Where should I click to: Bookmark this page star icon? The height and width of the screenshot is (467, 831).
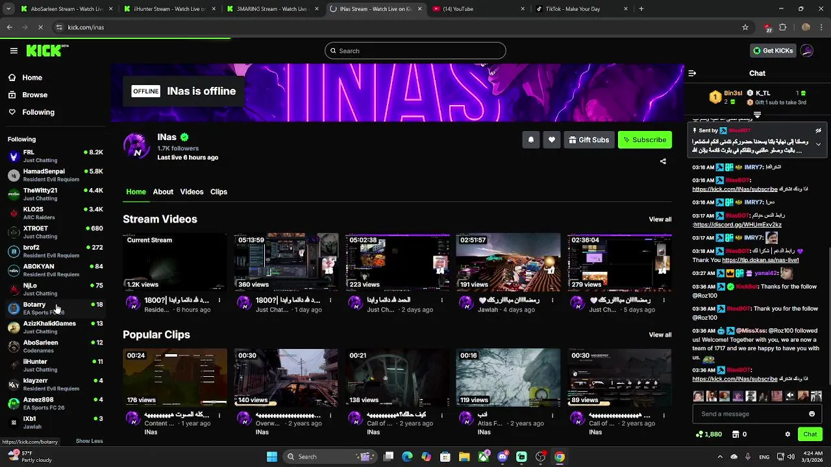point(745,27)
